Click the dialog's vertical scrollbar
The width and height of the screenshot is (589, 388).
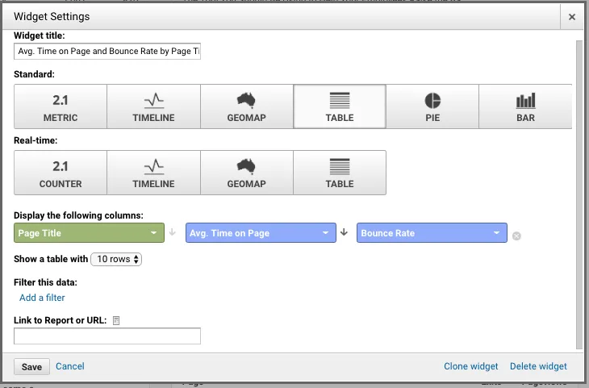tap(579, 194)
